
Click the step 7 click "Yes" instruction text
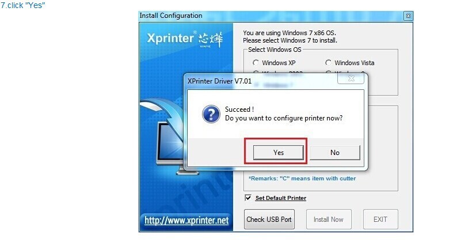(x=23, y=5)
